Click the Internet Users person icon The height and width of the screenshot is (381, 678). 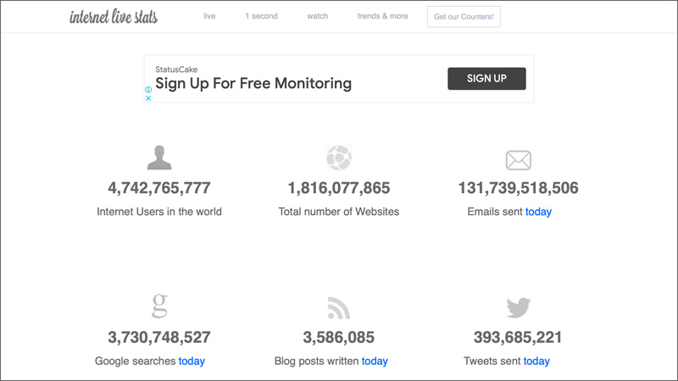[x=159, y=157]
